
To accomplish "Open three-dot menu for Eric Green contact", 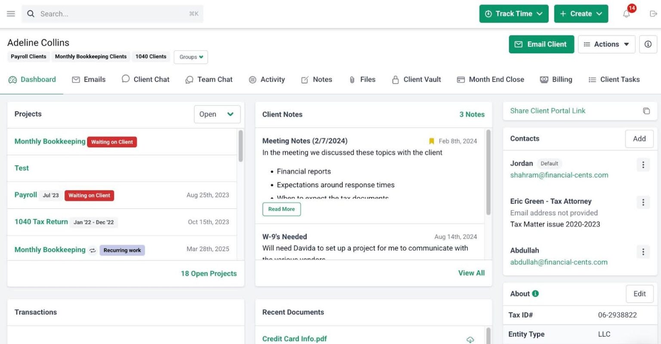I will (x=643, y=202).
